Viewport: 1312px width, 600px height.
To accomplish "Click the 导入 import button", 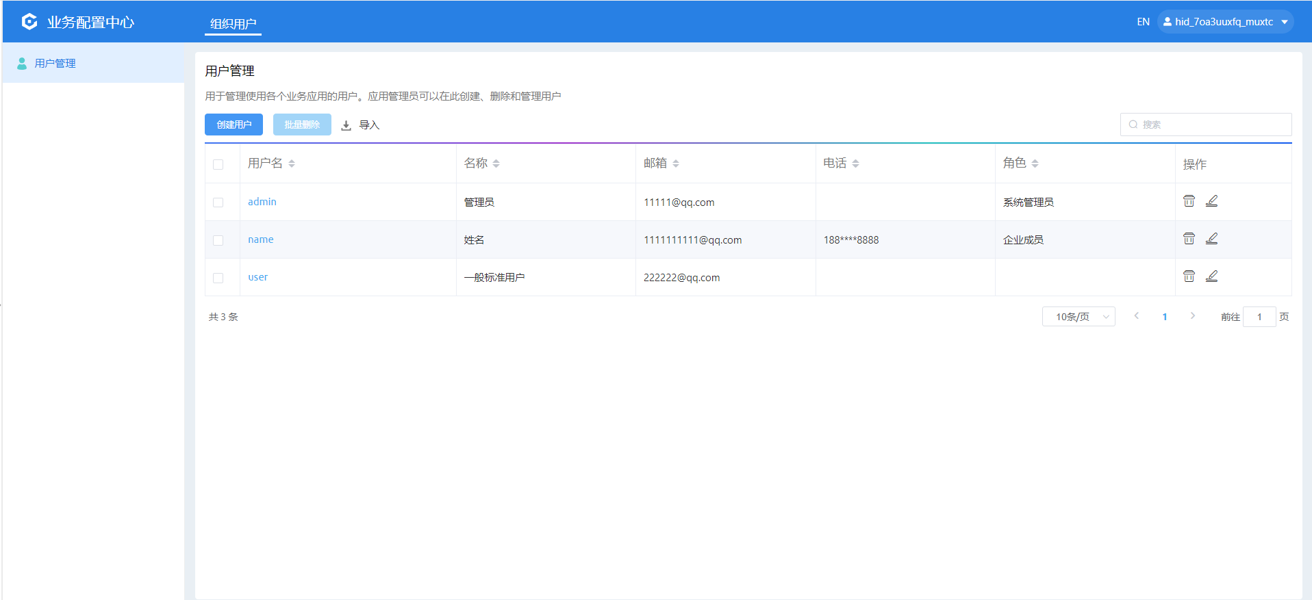I will point(361,125).
